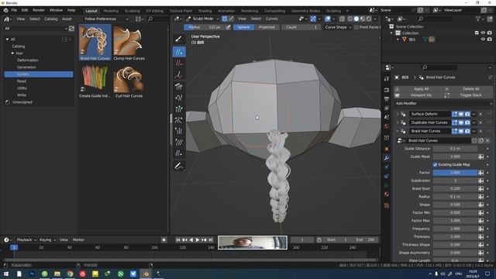Jump to the timeline end frame
This screenshot has width=496, height=279.
[211, 239]
